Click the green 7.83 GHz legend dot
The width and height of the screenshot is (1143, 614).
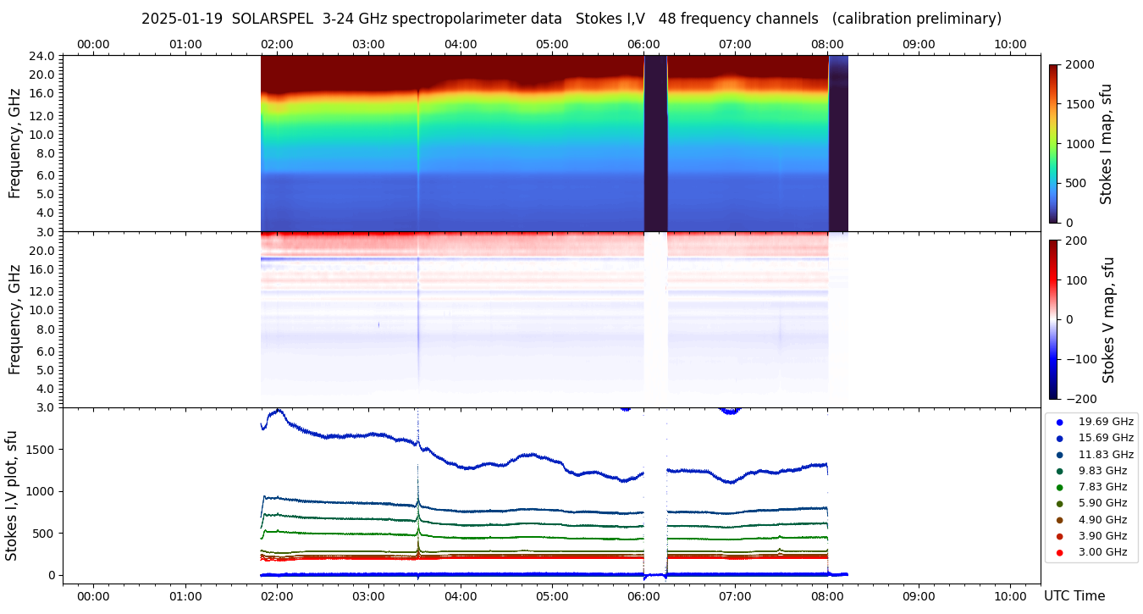point(1059,487)
